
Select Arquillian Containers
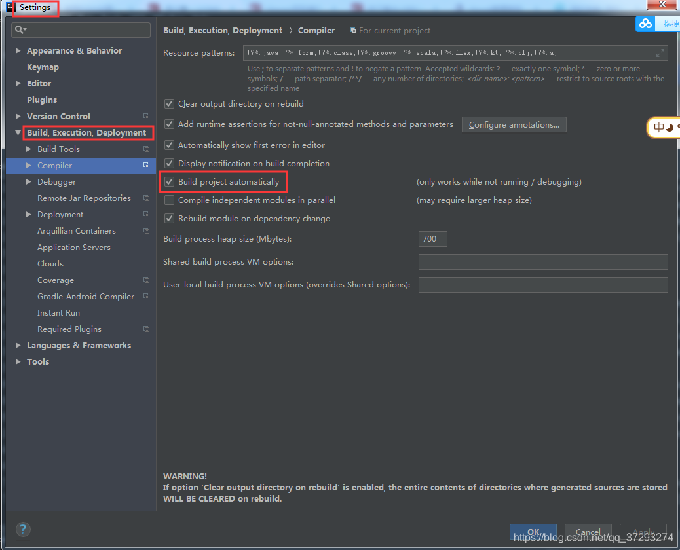77,231
